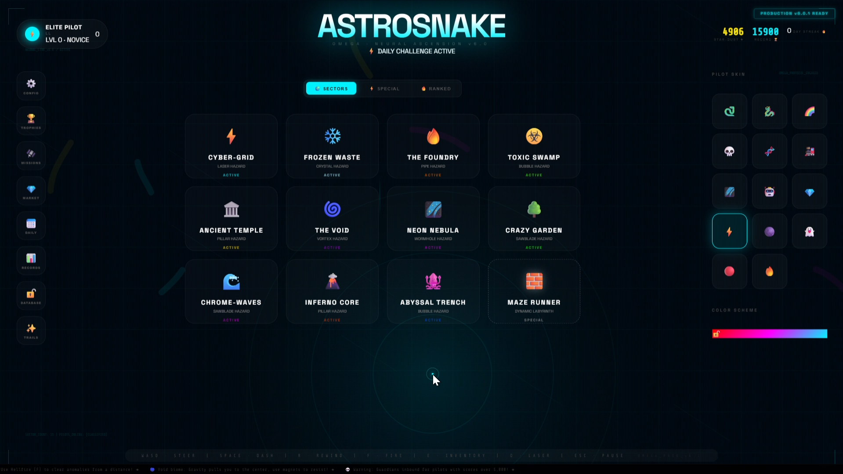Screen dimensions: 843x474
Task: Launch the Abyssal Trench sector
Action: (x=433, y=291)
